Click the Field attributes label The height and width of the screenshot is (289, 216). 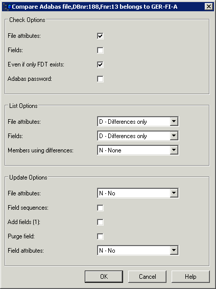point(26,251)
